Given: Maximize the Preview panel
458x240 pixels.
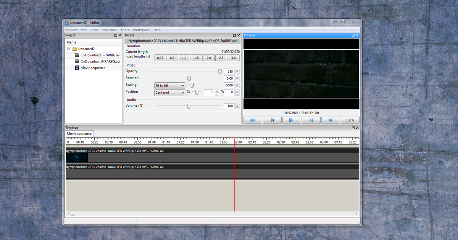Looking at the screenshot, I should pyautogui.click(x=353, y=35).
